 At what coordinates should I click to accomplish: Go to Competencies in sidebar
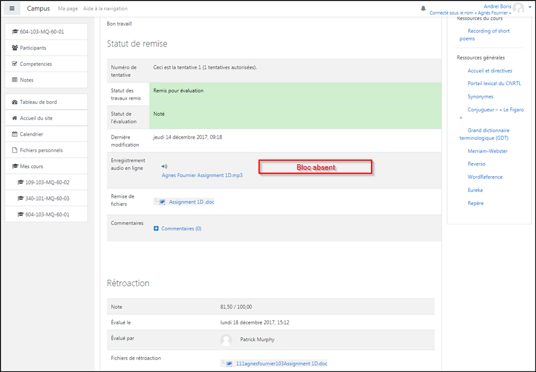point(36,64)
